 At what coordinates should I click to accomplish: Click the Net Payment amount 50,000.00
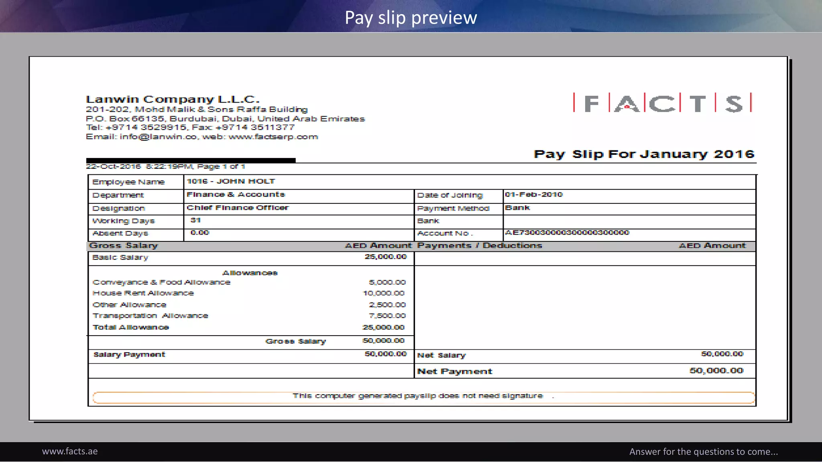pos(716,371)
